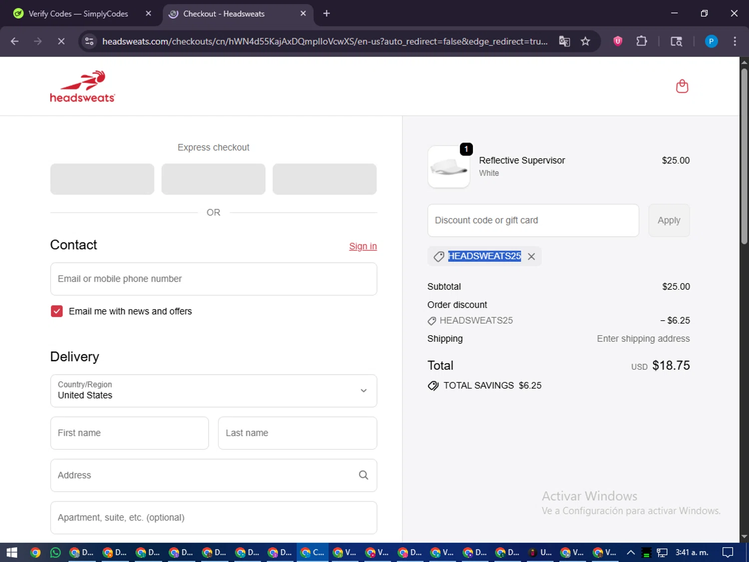The image size is (749, 562).
Task: Click the Address input field
Action: [x=214, y=475]
